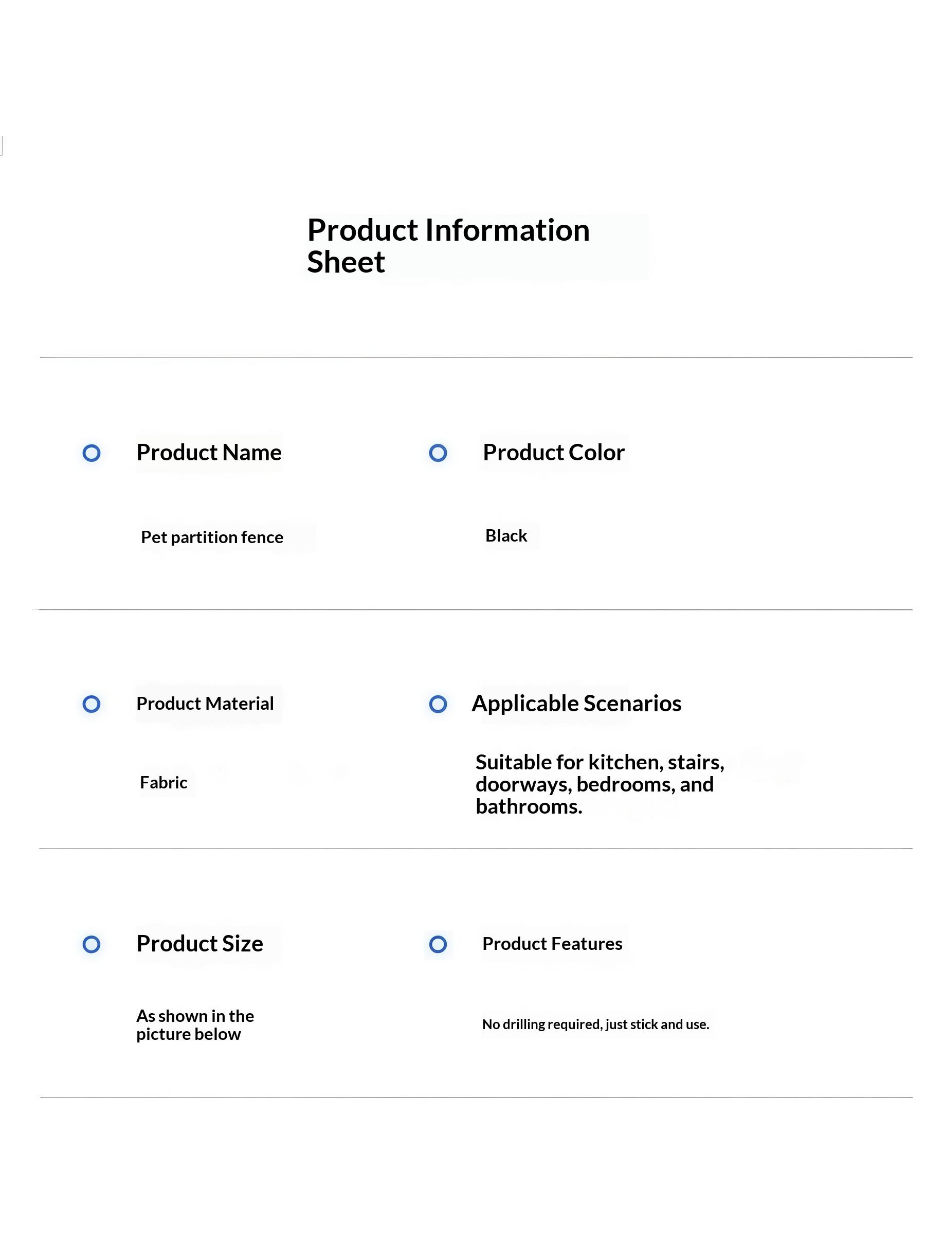
Task: Select the Product Information Sheet title
Action: pyautogui.click(x=448, y=246)
